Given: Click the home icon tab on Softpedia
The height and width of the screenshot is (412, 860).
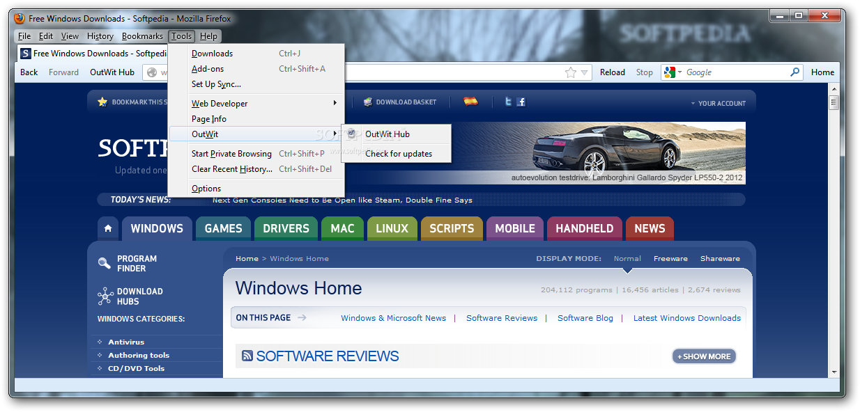Looking at the screenshot, I should point(108,228).
